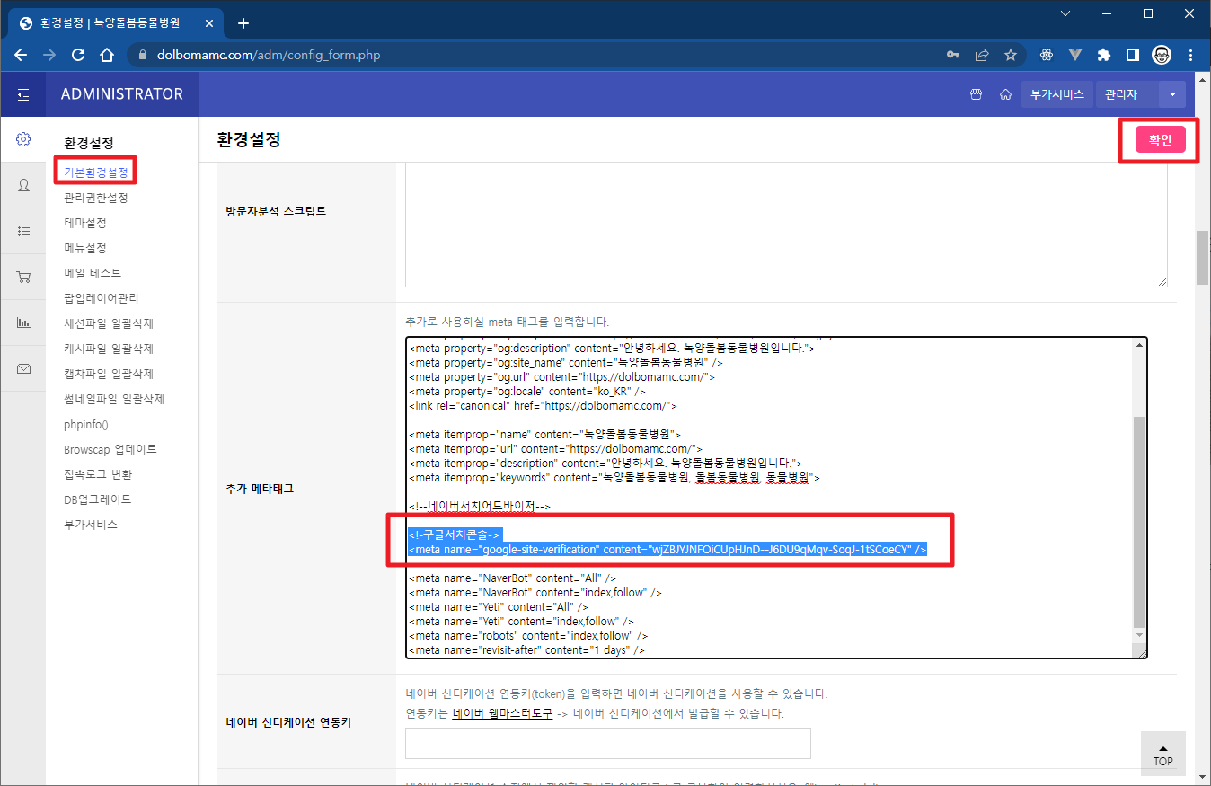1211x786 pixels.
Task: Go to site home via header icon
Action: point(1005,94)
